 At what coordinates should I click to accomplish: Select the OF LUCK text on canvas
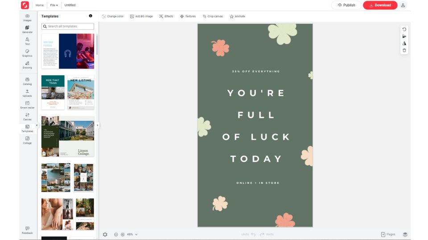pyautogui.click(x=256, y=137)
